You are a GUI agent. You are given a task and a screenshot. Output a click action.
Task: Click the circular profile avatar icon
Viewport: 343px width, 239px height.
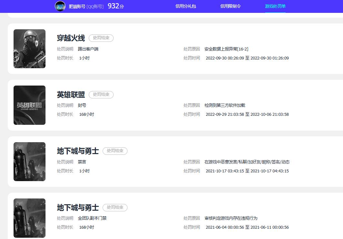click(60, 6)
